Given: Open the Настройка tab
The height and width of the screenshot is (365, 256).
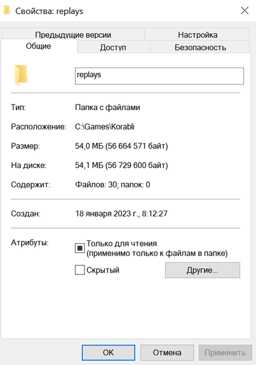Looking at the screenshot, I should click(x=198, y=35).
